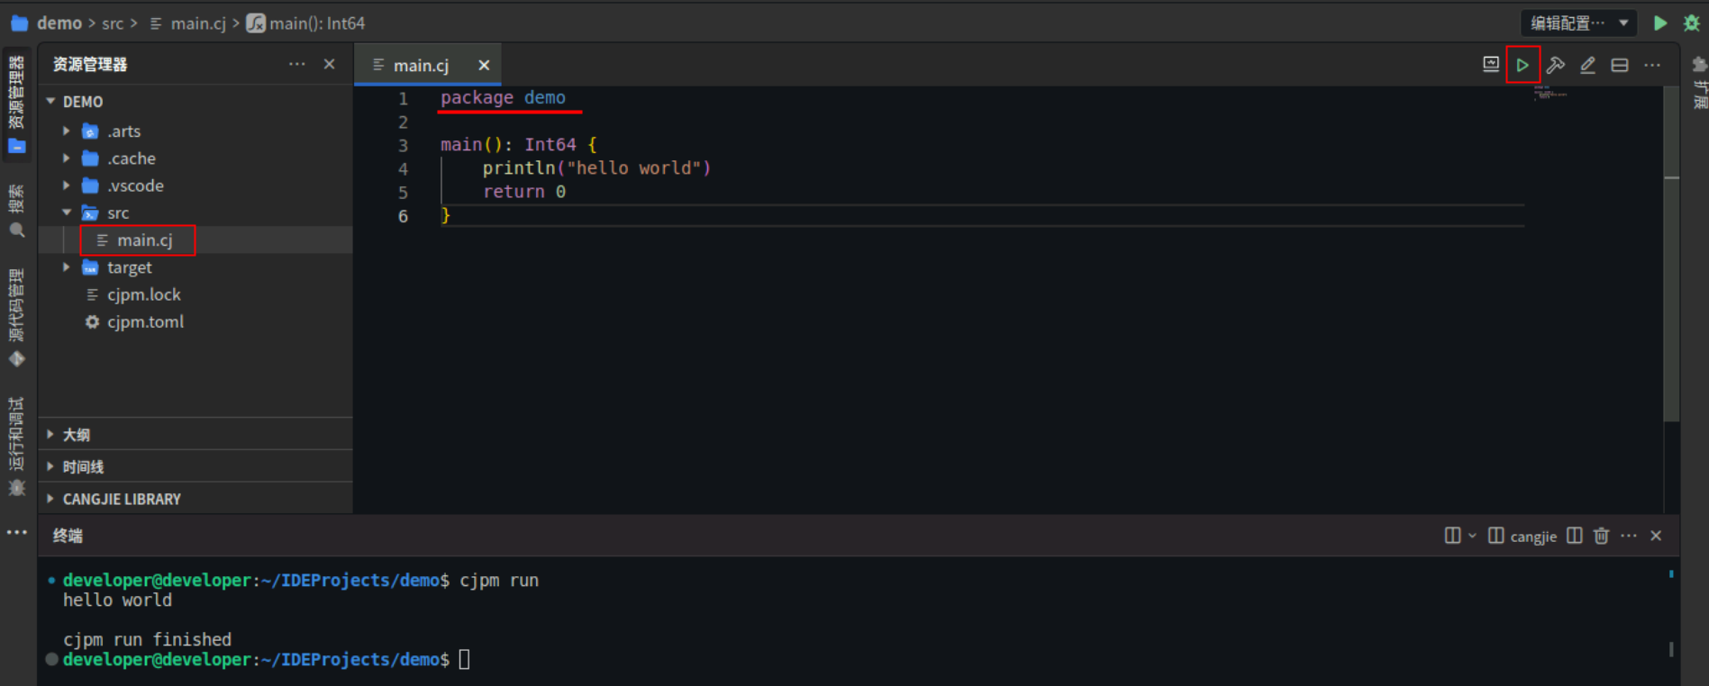
Task: Expand the target folder
Action: [66, 267]
